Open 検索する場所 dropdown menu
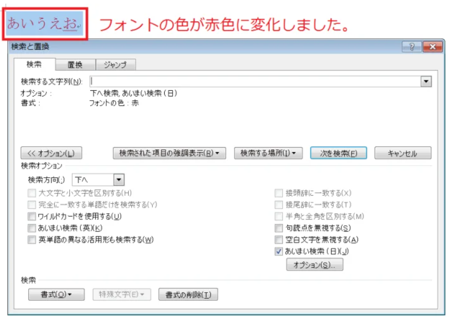Screen dimensions: 455x327 point(268,153)
